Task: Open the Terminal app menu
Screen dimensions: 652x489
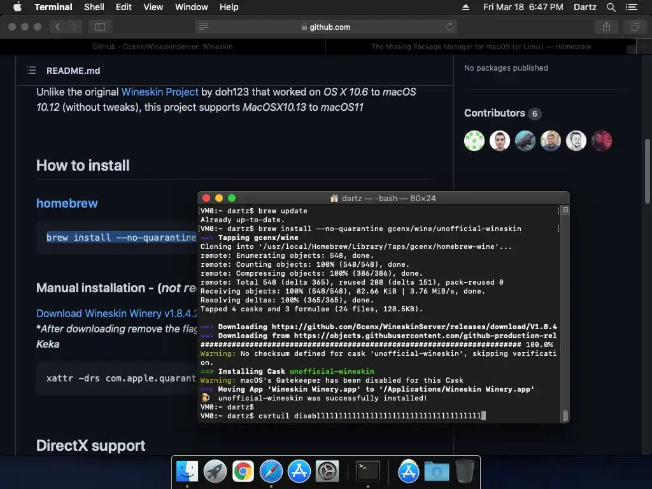Action: (53, 7)
